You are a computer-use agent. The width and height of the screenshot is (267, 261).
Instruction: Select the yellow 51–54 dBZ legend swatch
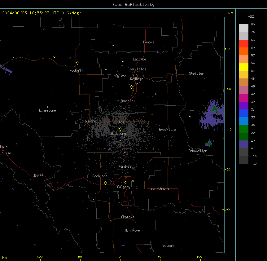click(243, 67)
